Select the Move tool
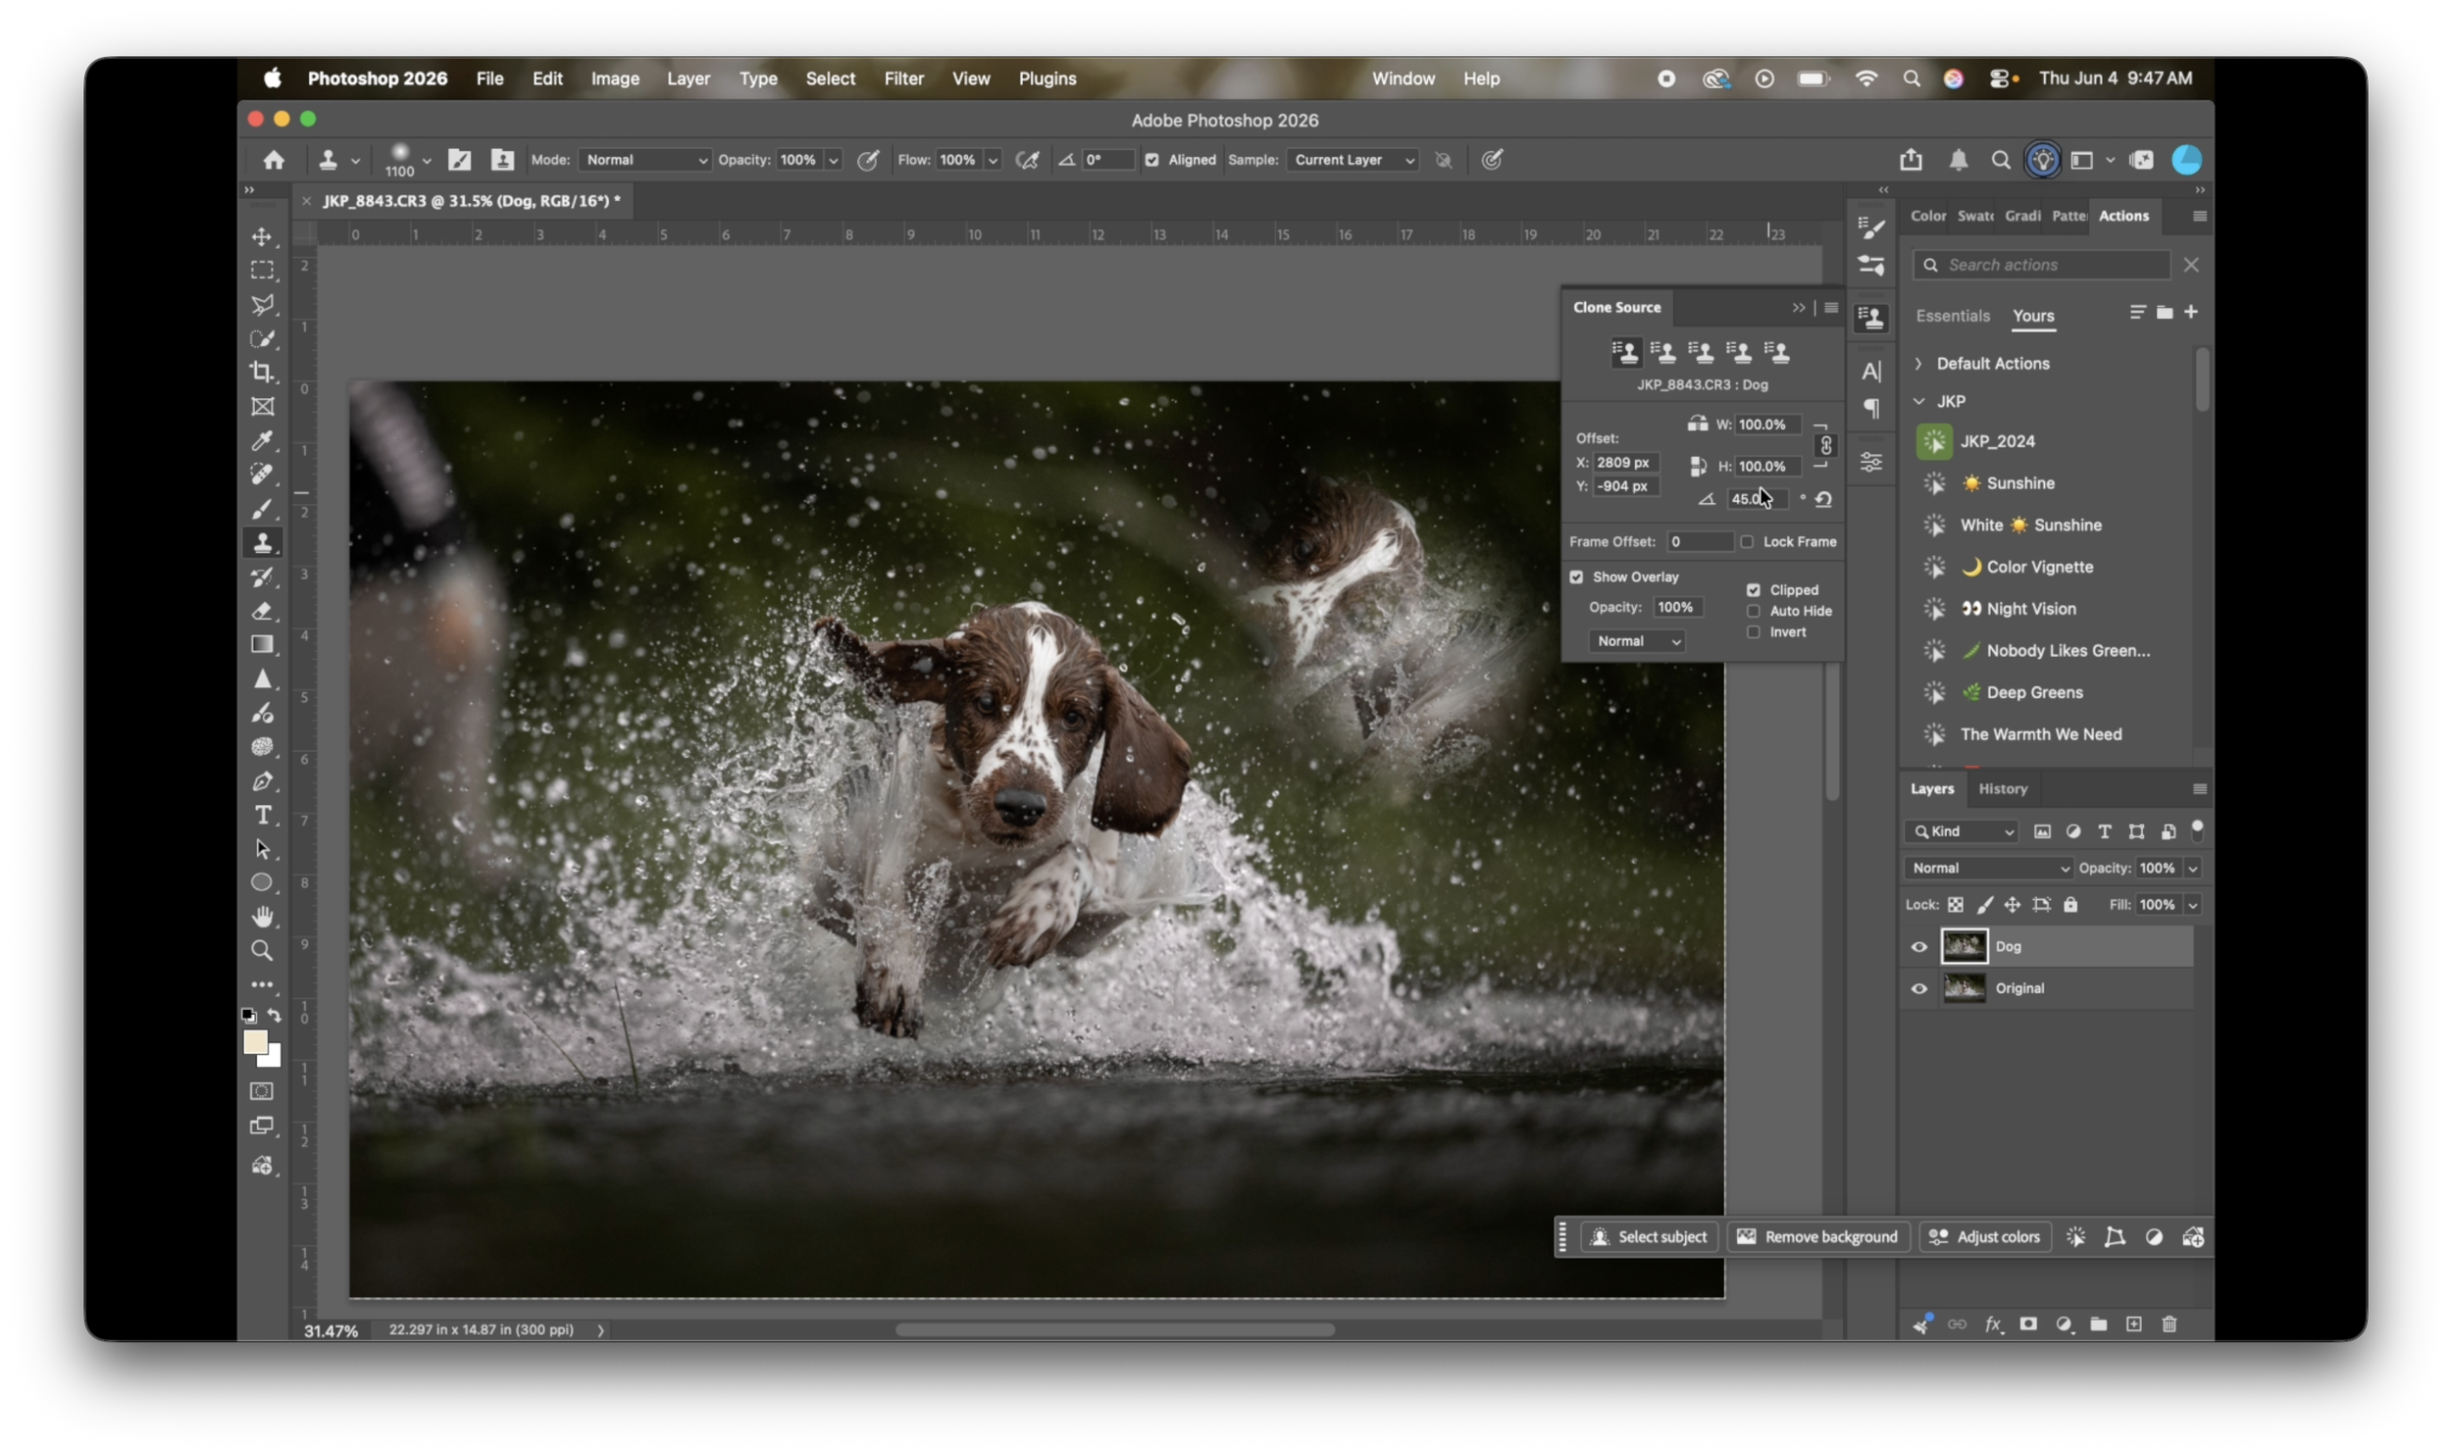Image resolution: width=2452 pixels, height=1453 pixels. tap(262, 236)
